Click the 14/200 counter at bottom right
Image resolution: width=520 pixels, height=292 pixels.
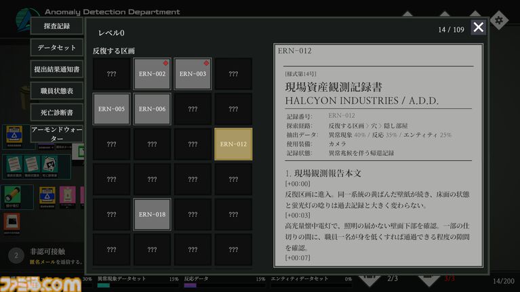coord(504,281)
